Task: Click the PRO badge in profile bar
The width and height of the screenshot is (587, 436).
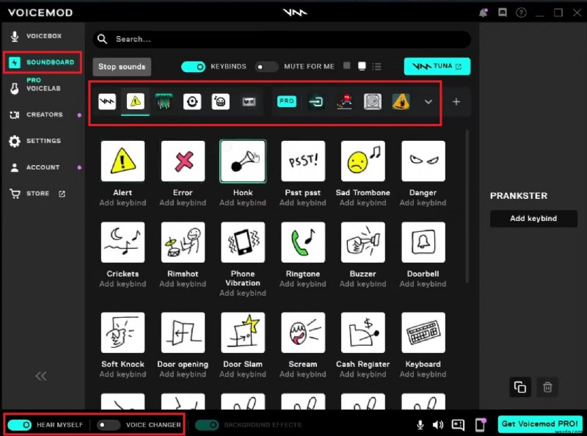Action: pos(287,101)
